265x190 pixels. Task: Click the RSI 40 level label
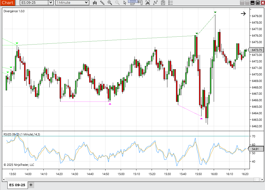tap(254, 161)
